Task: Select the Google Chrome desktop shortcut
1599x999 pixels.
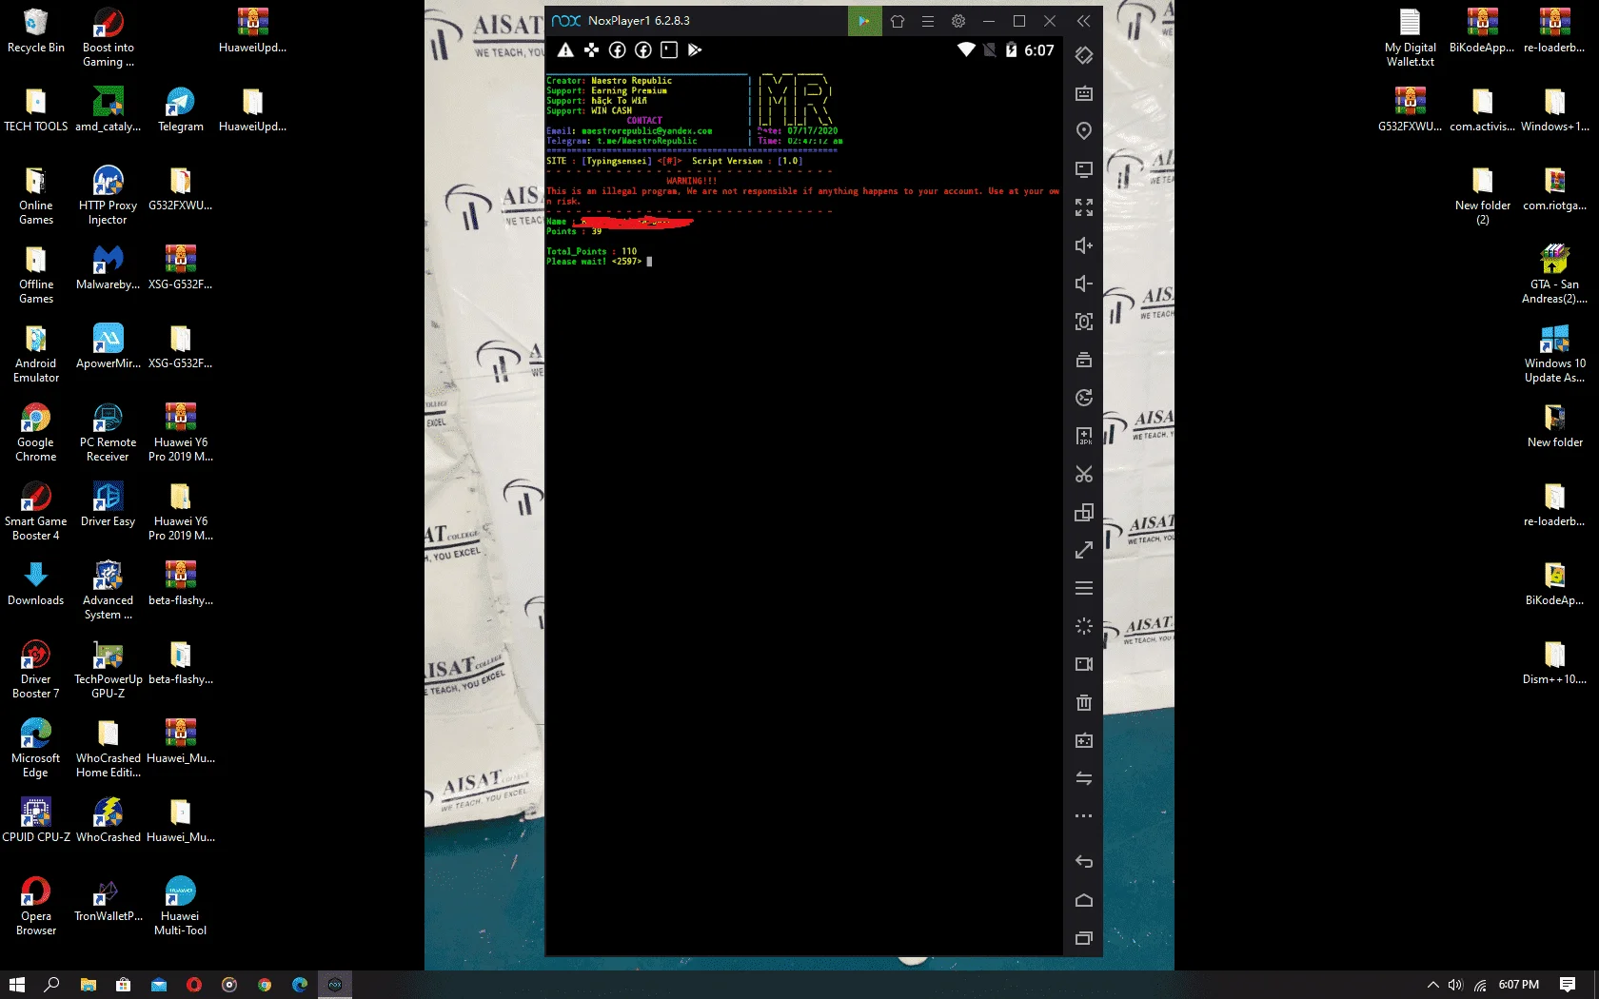Action: coord(36,433)
